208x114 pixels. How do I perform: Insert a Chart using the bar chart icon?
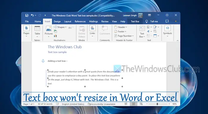tap(56, 36)
